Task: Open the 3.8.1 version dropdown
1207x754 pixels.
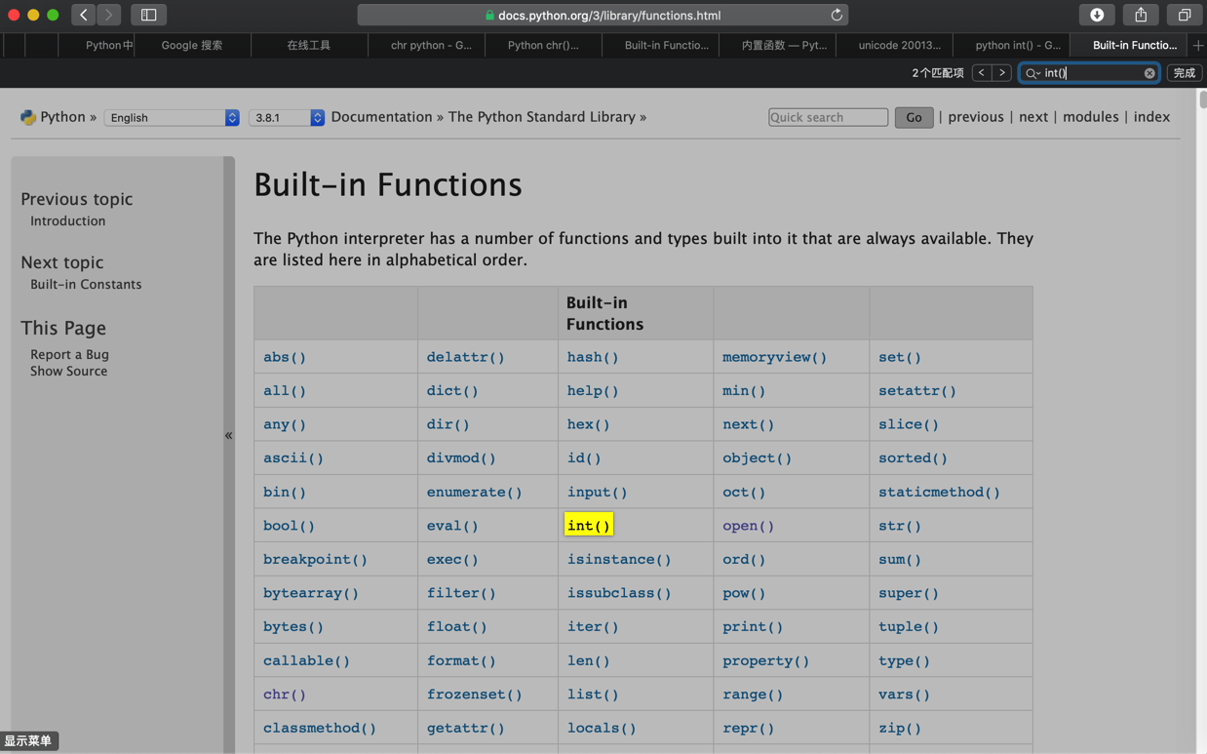Action: tap(287, 117)
